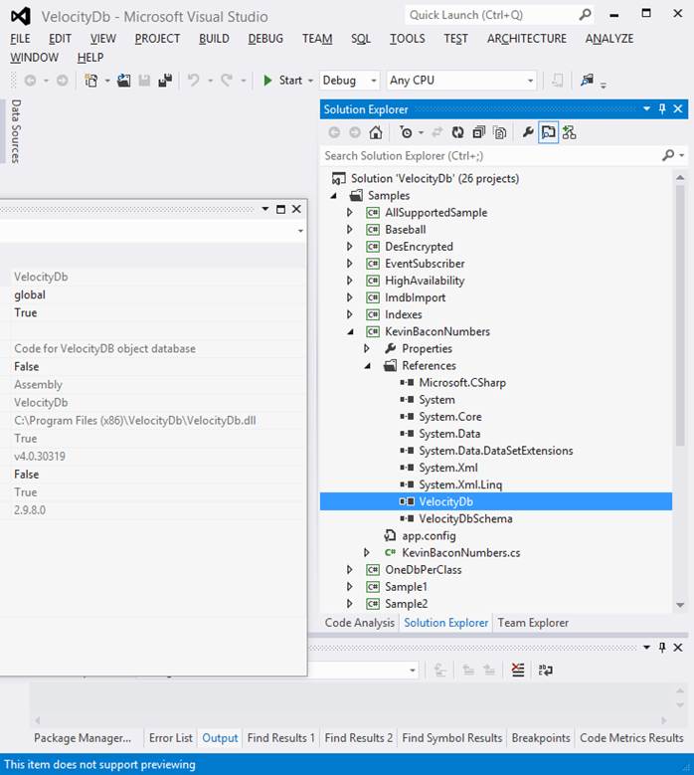The width and height of the screenshot is (694, 775).
Task: Click Collapse All in Solution Explorer toolbar
Action: 478,132
